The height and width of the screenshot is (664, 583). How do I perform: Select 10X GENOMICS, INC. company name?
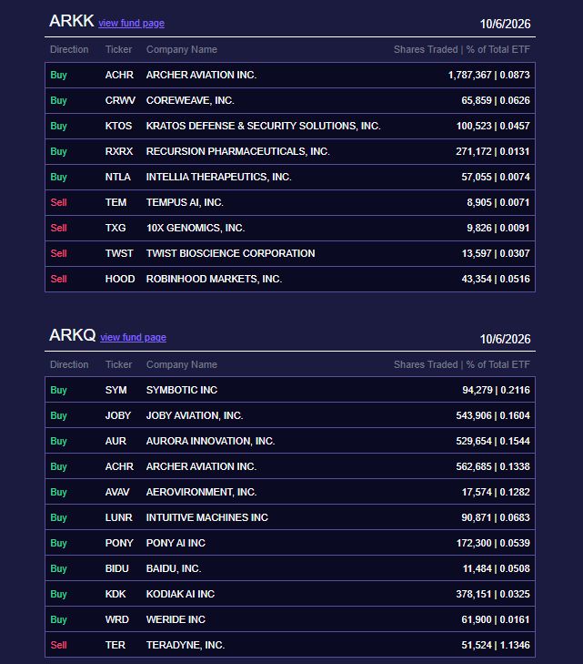(x=196, y=228)
